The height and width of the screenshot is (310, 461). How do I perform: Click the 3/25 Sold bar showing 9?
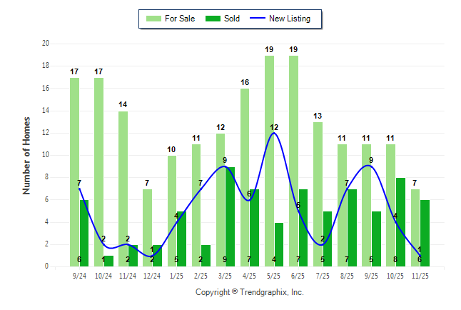click(x=230, y=216)
